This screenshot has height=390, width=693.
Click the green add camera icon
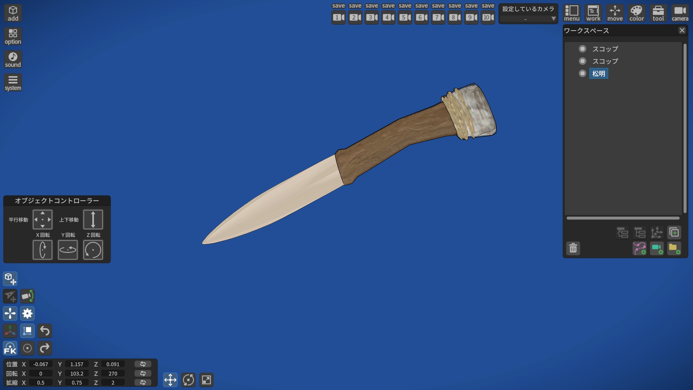tap(657, 248)
